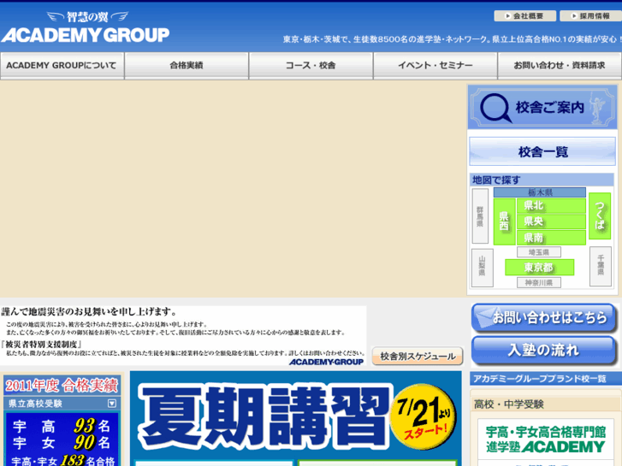Select the 合格実績 menu item
The height and width of the screenshot is (466, 622).
point(187,66)
